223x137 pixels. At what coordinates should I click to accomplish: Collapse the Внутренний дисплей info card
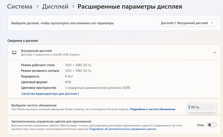215,52
